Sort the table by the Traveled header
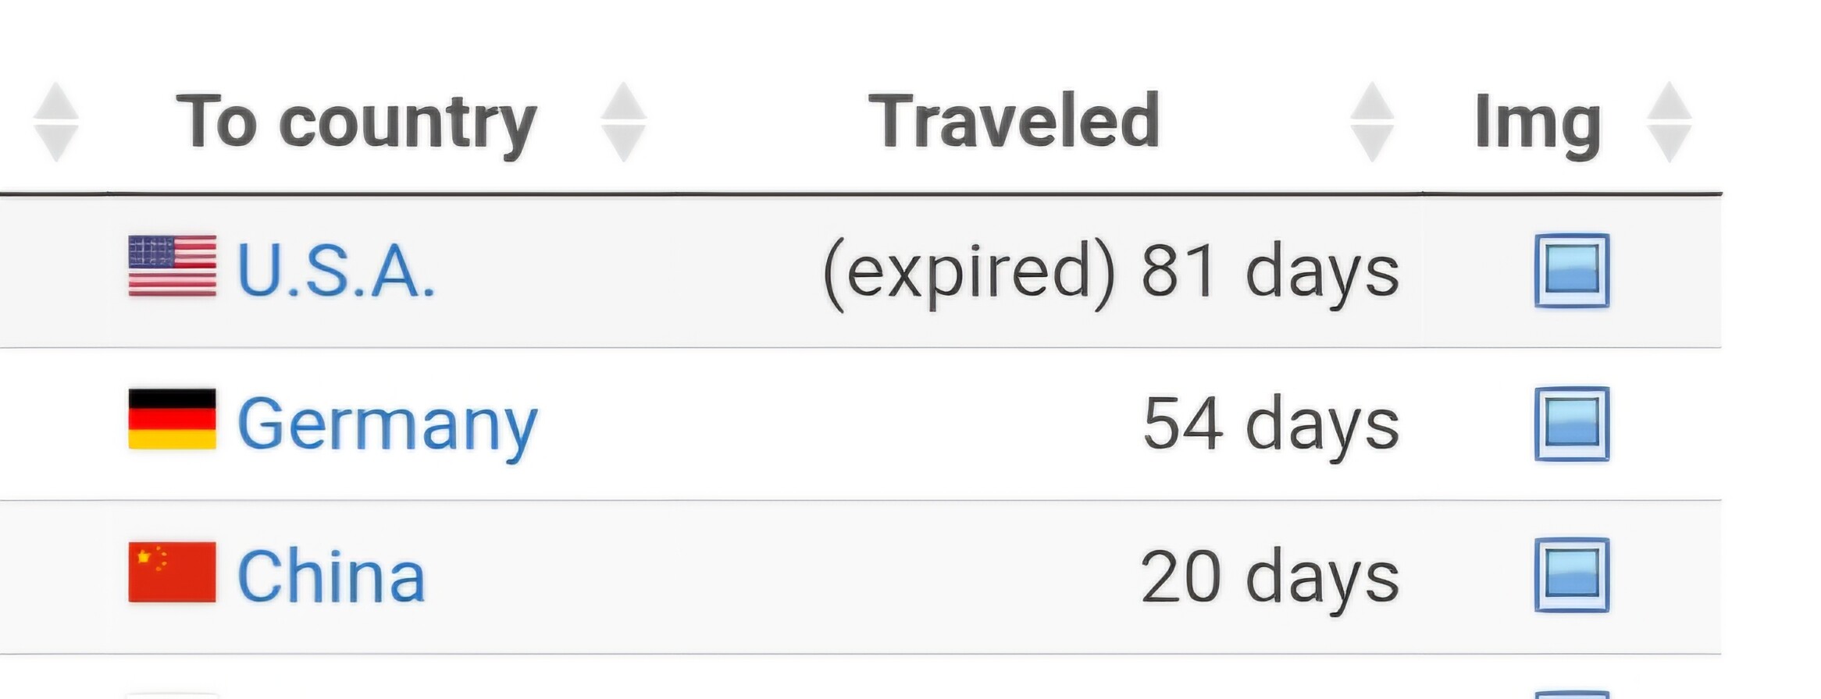The image size is (1821, 699). tap(1014, 120)
